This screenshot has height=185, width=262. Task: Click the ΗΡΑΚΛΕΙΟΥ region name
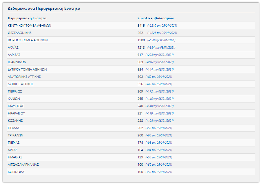[x=17, y=113]
